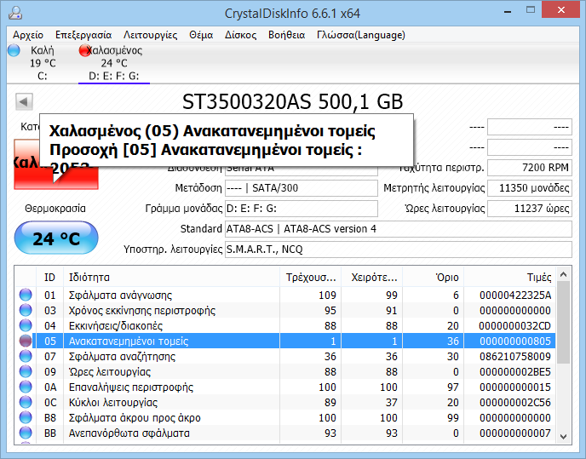
Task: Open the Βοήθεια menu
Action: click(x=286, y=35)
